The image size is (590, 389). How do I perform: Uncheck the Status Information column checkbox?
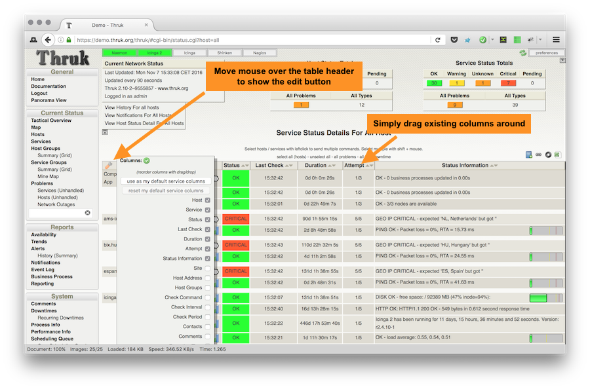(x=208, y=259)
